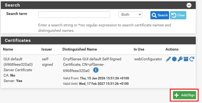
Task: Export the GUI default certificate (star icon)
Action: click(174, 59)
